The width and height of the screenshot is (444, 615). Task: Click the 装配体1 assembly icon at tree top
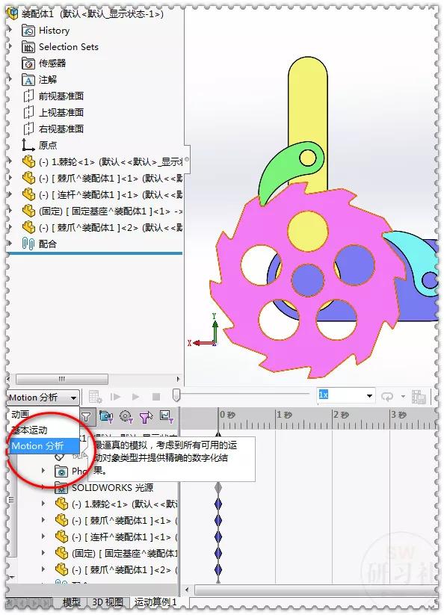13,13
